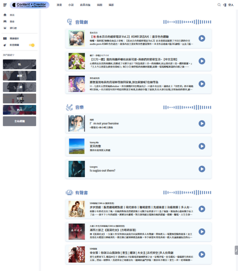Click the crown ranking icon
Image resolution: width=238 pixels, height=271 pixels.
[5, 28]
